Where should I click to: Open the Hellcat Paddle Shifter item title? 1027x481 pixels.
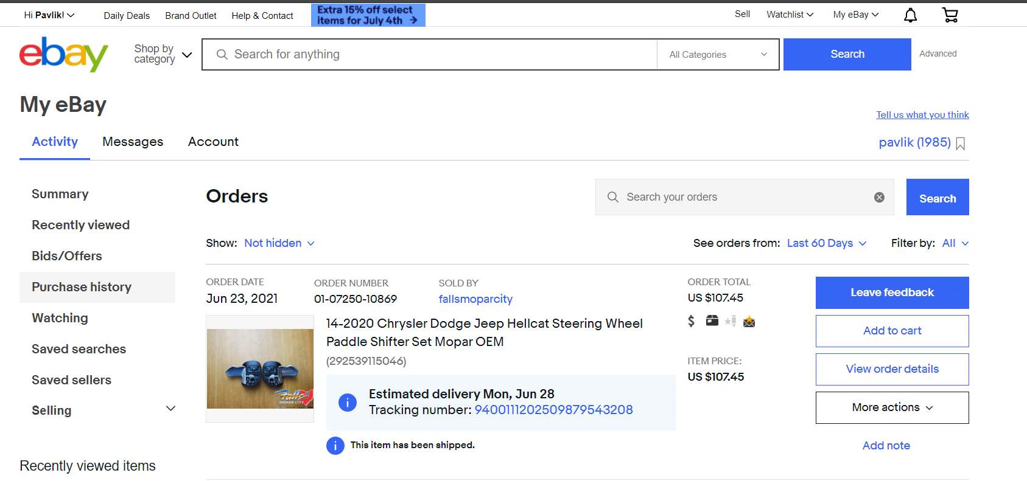tap(484, 333)
